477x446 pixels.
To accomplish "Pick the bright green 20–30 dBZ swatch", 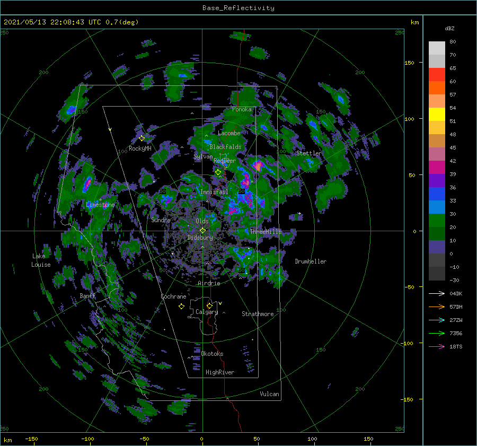I will pos(437,221).
